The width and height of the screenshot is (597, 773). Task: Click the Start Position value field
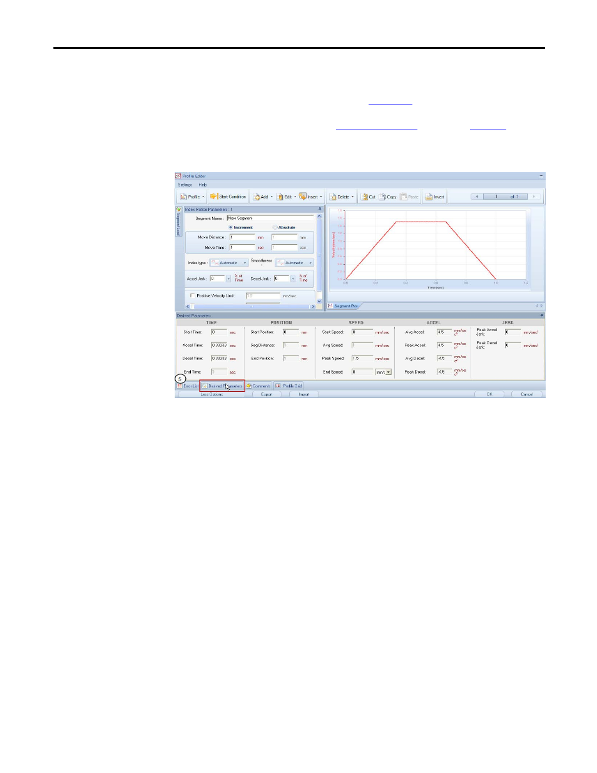(x=290, y=332)
